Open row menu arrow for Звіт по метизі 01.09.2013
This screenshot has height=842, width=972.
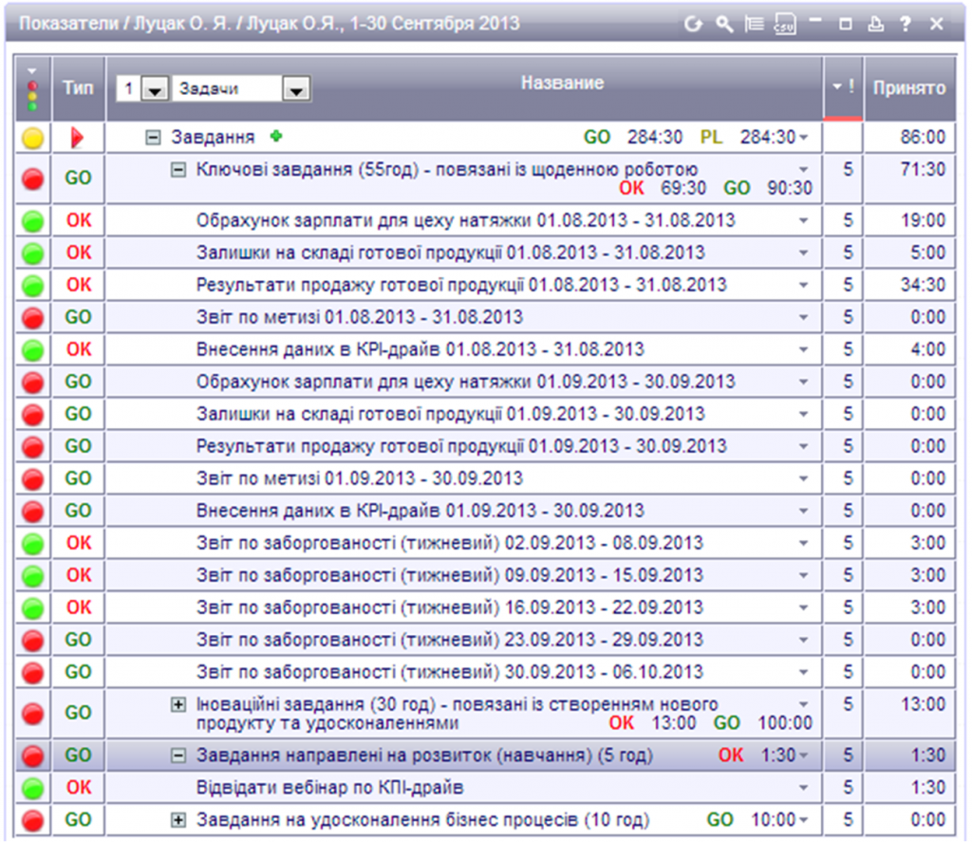803,478
